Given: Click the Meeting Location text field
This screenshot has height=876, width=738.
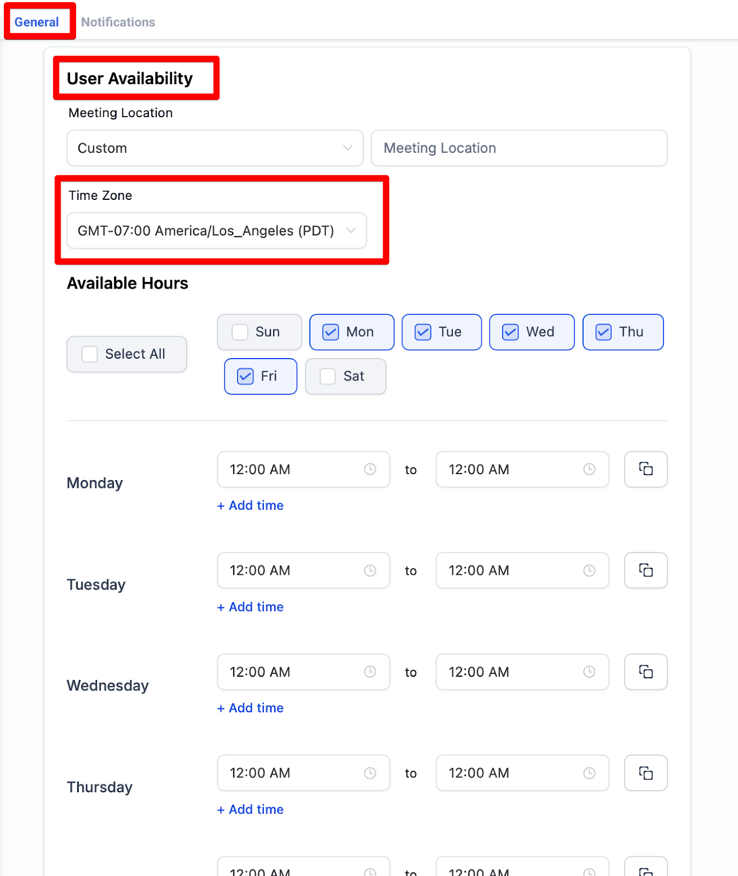Looking at the screenshot, I should click(518, 148).
